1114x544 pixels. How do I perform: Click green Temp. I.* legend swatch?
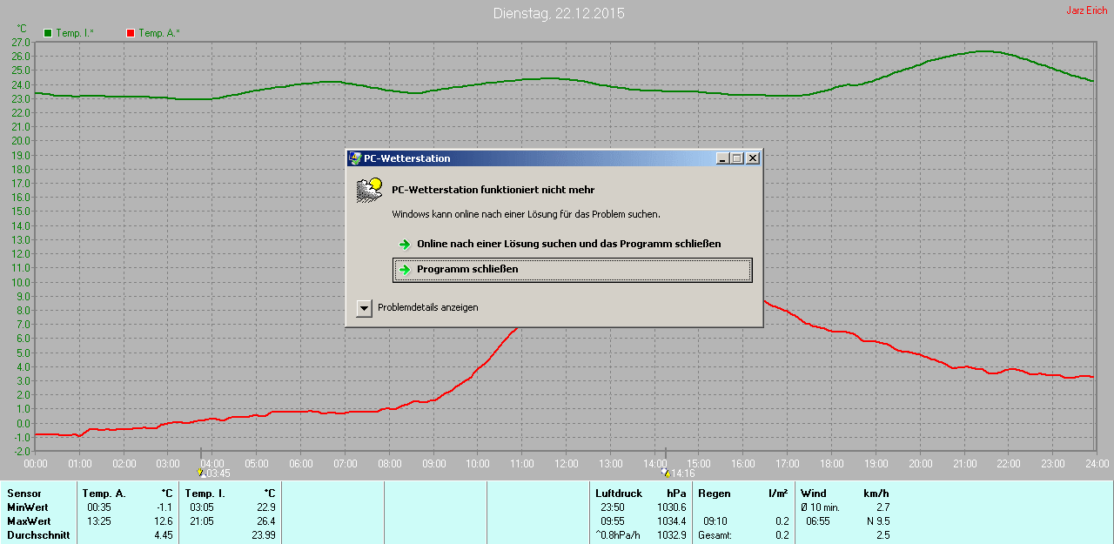pos(48,33)
